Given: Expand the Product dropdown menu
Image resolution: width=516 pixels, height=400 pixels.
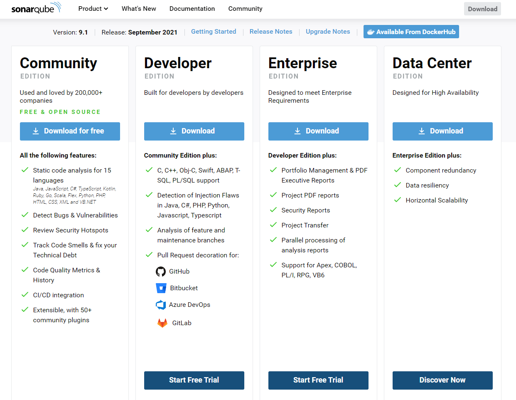Looking at the screenshot, I should (x=93, y=9).
